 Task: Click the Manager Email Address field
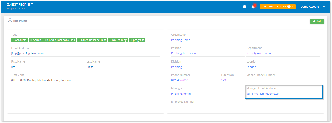coord(283,94)
